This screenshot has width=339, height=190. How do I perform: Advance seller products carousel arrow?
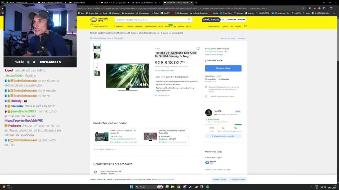[x=189, y=137]
